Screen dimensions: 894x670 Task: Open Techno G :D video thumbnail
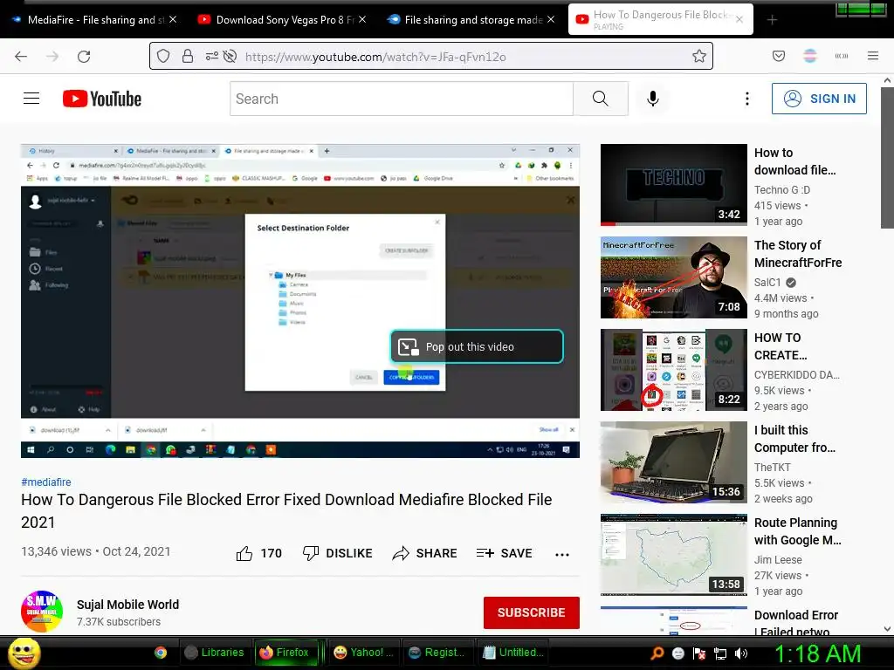pos(673,185)
